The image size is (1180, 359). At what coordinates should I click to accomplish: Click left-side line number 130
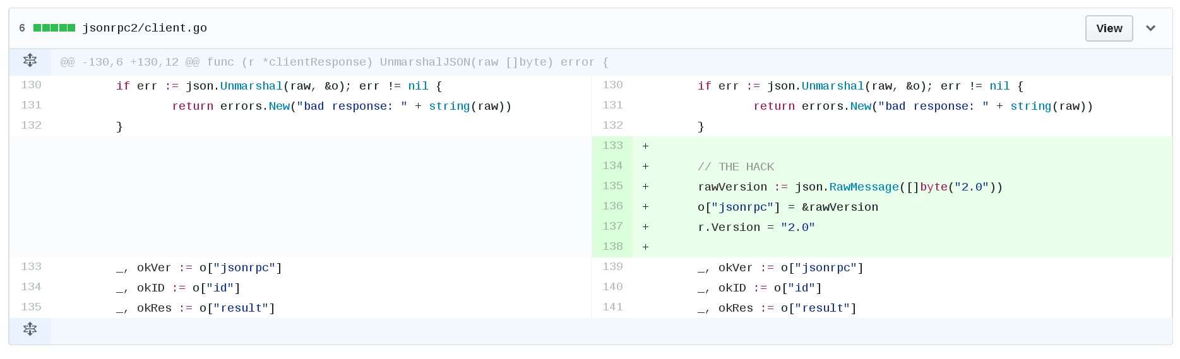click(31, 85)
